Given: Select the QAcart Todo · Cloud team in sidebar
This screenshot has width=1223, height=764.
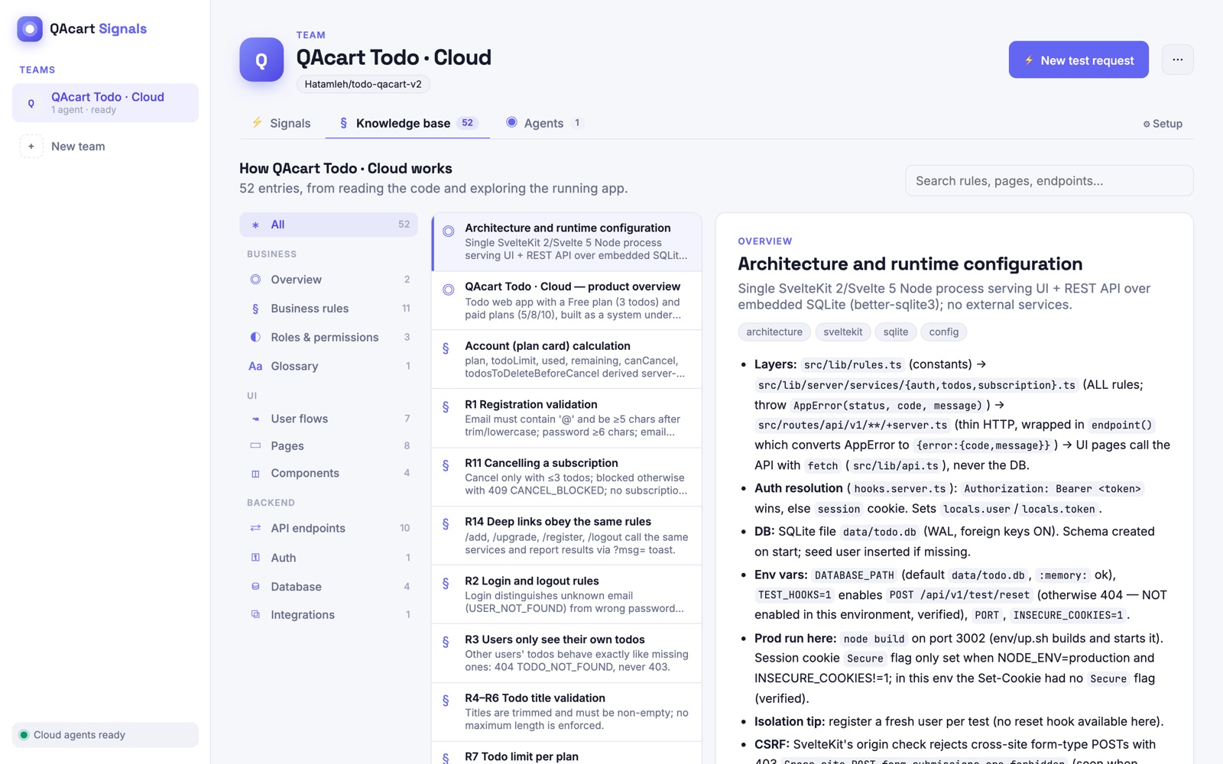Looking at the screenshot, I should [x=105, y=102].
